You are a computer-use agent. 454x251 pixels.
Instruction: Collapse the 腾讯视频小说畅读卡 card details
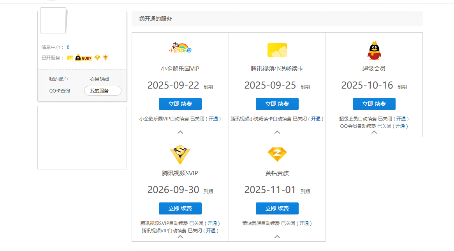click(277, 132)
